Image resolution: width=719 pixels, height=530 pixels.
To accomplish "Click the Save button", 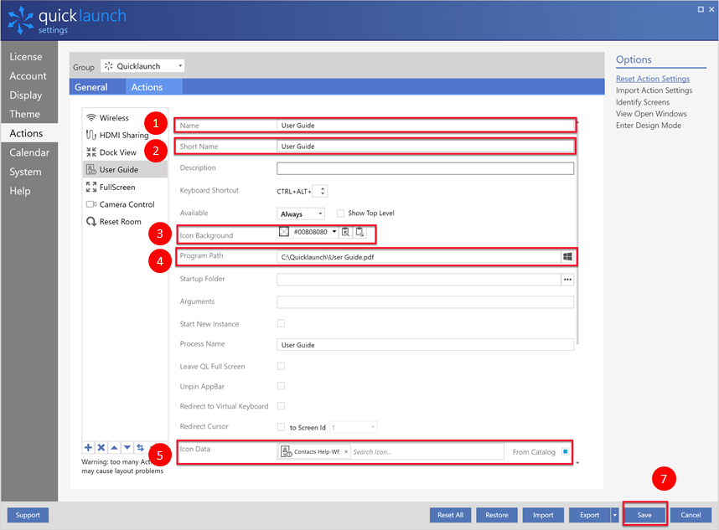I will tap(644, 515).
